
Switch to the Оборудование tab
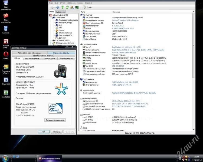coord(50,58)
